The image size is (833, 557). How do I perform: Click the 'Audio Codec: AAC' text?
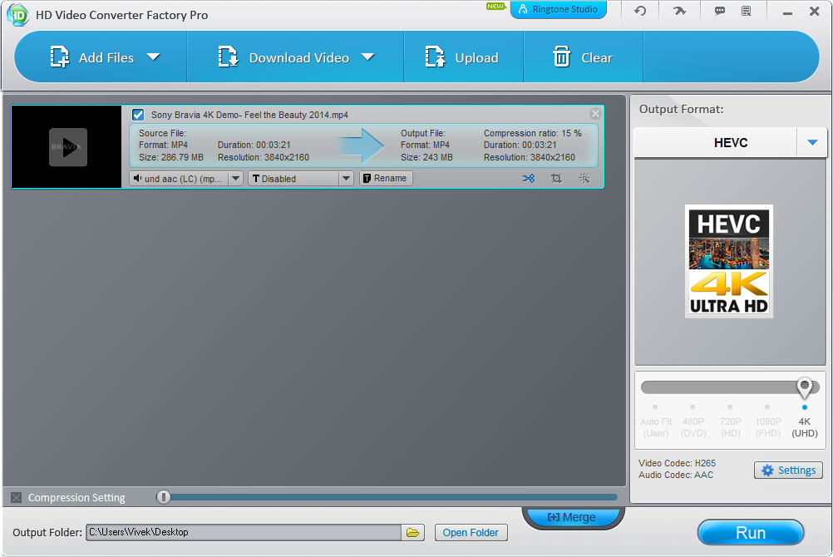676,475
